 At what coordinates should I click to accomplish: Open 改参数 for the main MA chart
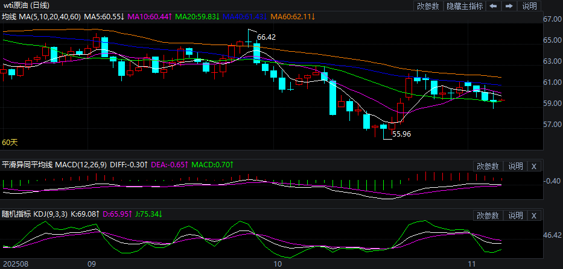(x=428, y=6)
